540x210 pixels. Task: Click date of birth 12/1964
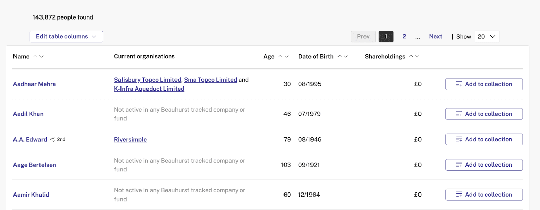pos(309,195)
